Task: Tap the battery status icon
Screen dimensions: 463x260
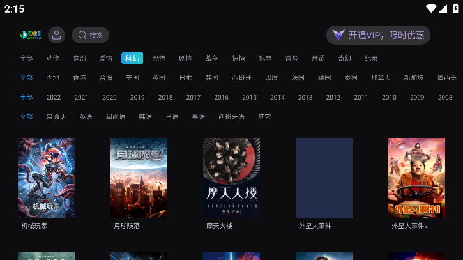Action: 455,8
